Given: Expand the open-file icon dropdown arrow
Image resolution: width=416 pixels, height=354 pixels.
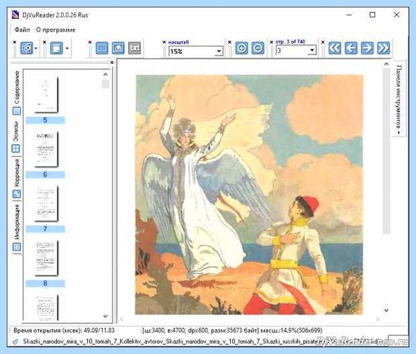Looking at the screenshot, I should [x=36, y=48].
